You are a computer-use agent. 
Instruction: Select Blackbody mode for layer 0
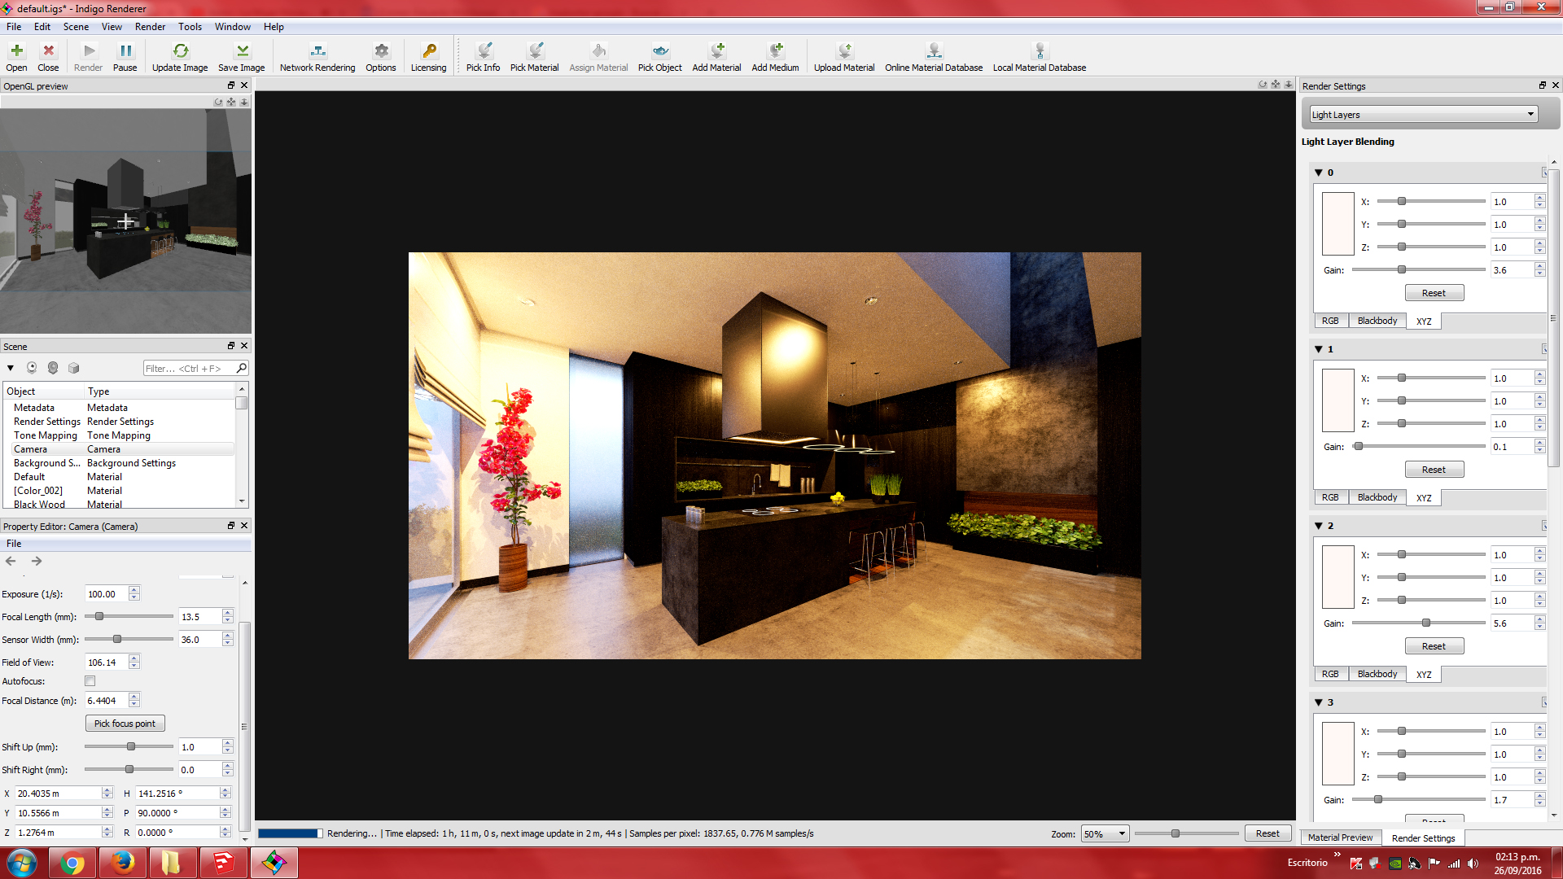pyautogui.click(x=1377, y=321)
